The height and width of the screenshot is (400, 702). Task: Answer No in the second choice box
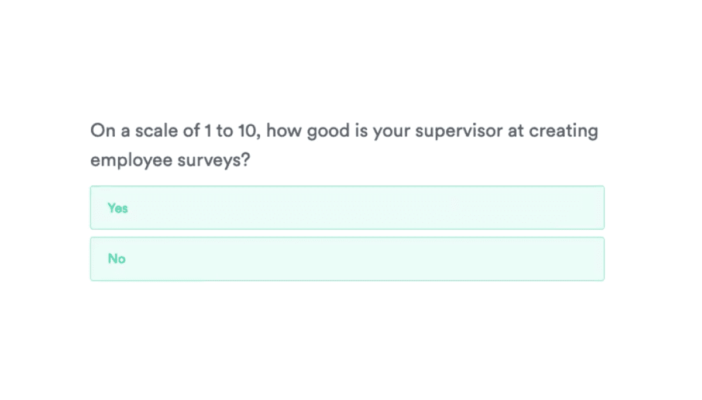click(347, 258)
